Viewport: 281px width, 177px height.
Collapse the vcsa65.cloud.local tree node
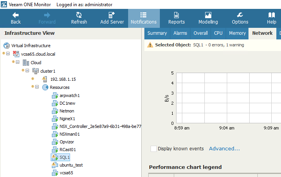tap(8, 54)
